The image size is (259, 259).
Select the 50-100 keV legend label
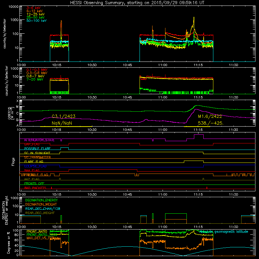pyautogui.click(x=37, y=21)
